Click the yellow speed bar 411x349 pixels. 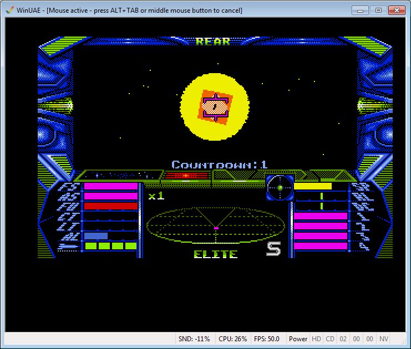313,186
